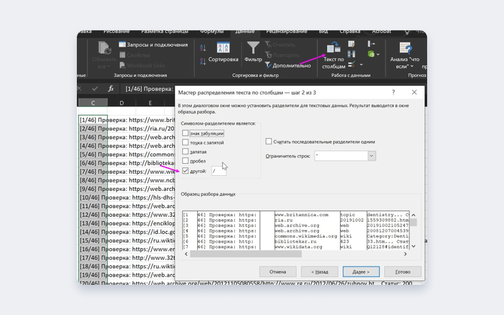Open Запросы и подключения pane
Viewport: 504px width, 315px height.
152,45
